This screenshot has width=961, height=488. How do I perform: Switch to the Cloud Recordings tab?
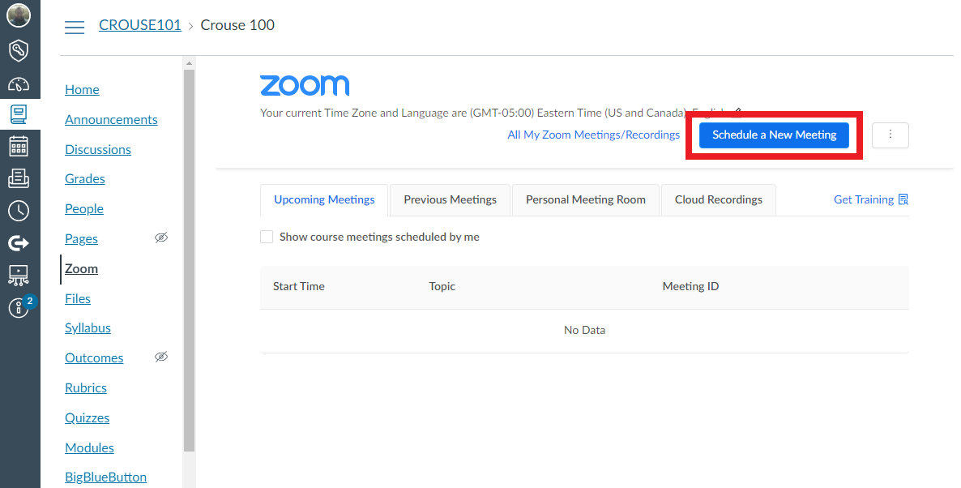(718, 200)
